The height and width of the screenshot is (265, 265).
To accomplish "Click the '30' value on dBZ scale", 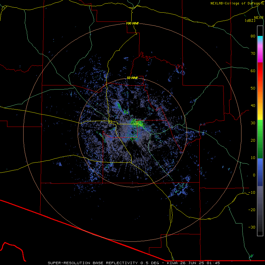I will coord(253,123).
